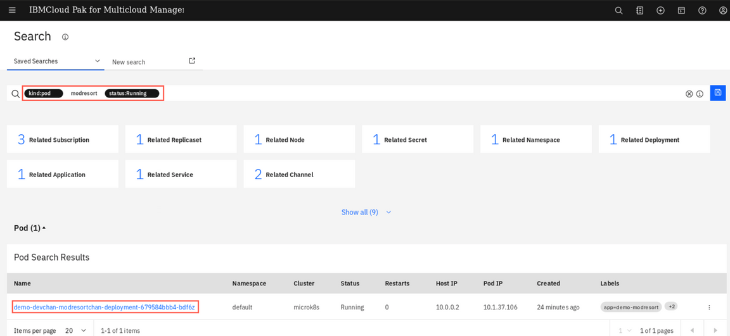The image size is (730, 336).
Task: Open the items per page dropdown
Action: (x=75, y=330)
